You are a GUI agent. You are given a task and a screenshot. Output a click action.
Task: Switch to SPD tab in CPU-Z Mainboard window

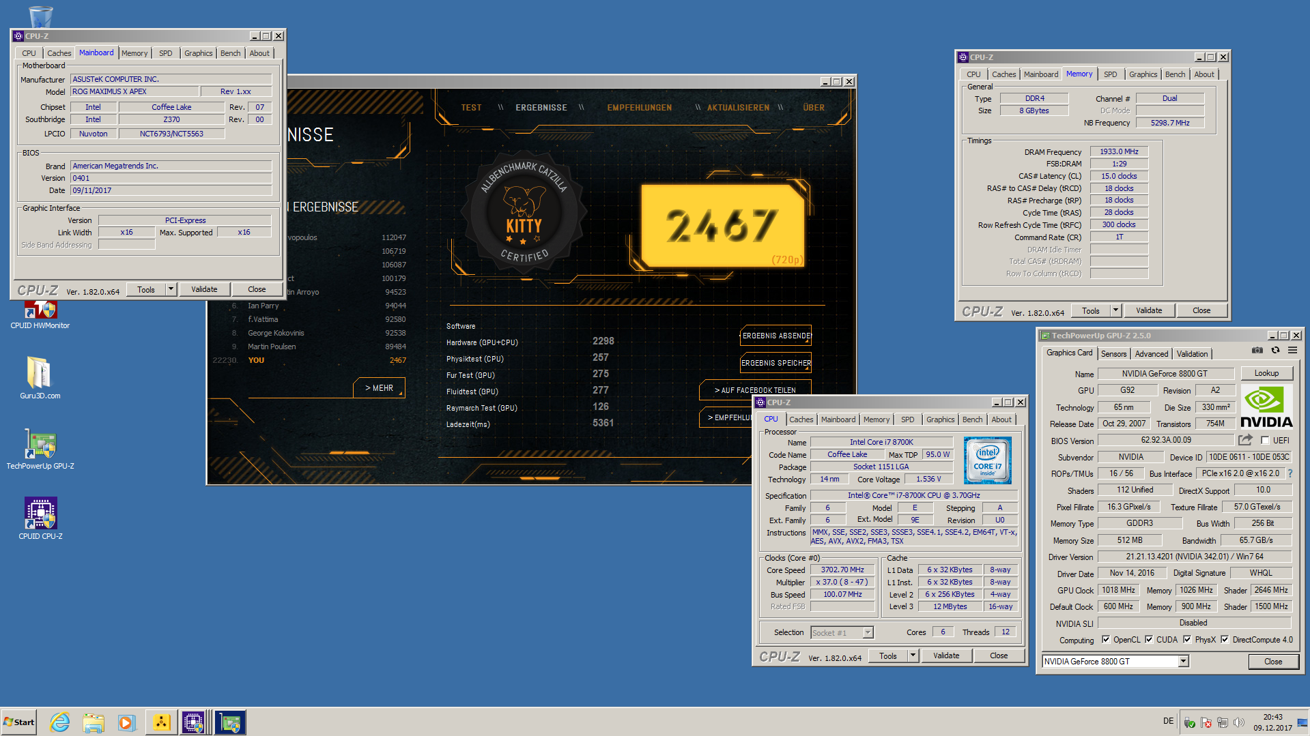click(x=166, y=53)
